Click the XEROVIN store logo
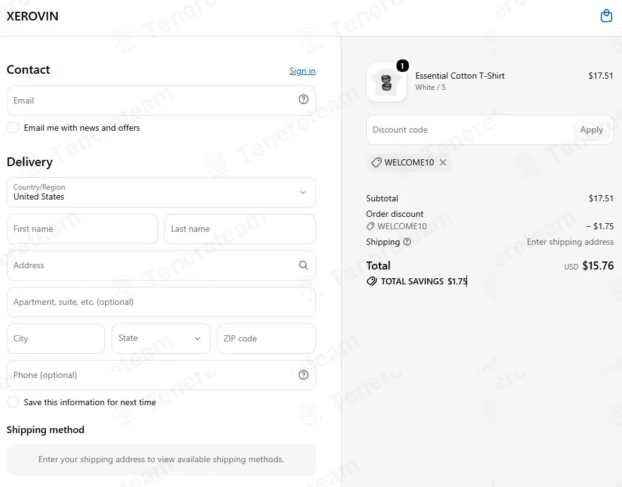 click(33, 16)
